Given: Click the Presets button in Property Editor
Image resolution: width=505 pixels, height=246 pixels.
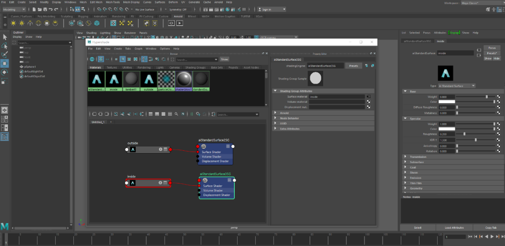Looking at the screenshot, I should (353, 66).
